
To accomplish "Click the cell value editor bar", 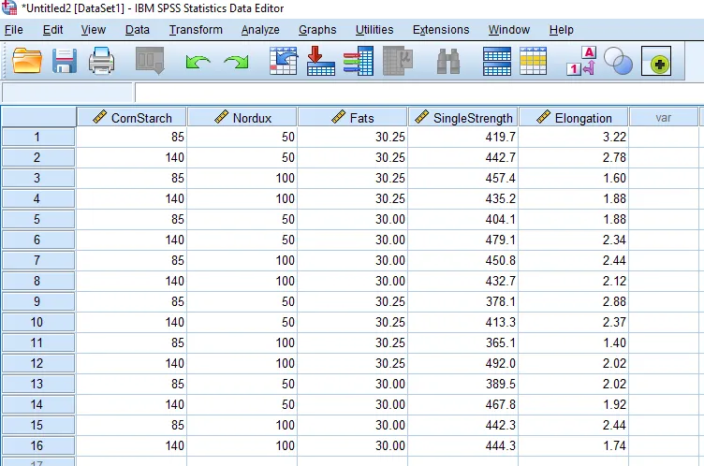I will coord(418,93).
